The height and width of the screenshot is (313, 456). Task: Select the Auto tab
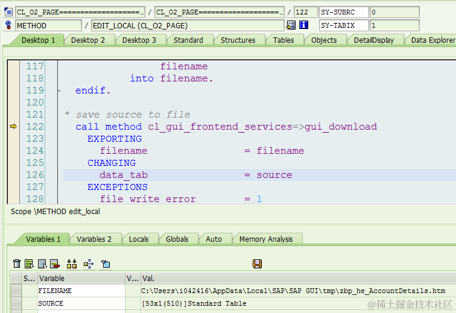[214, 239]
